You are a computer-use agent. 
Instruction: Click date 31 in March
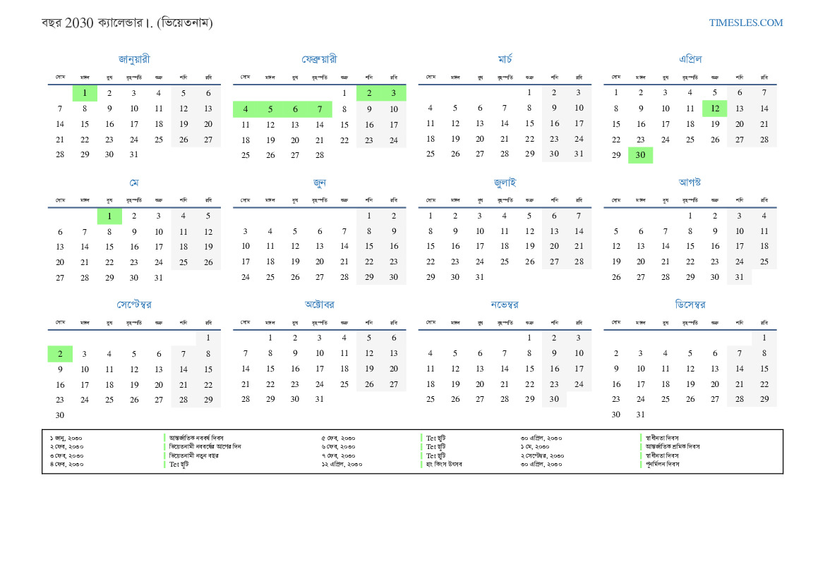(579, 154)
